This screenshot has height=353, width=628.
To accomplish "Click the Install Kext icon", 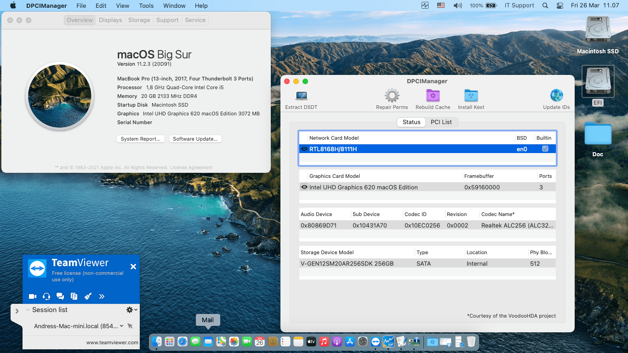I will [471, 96].
